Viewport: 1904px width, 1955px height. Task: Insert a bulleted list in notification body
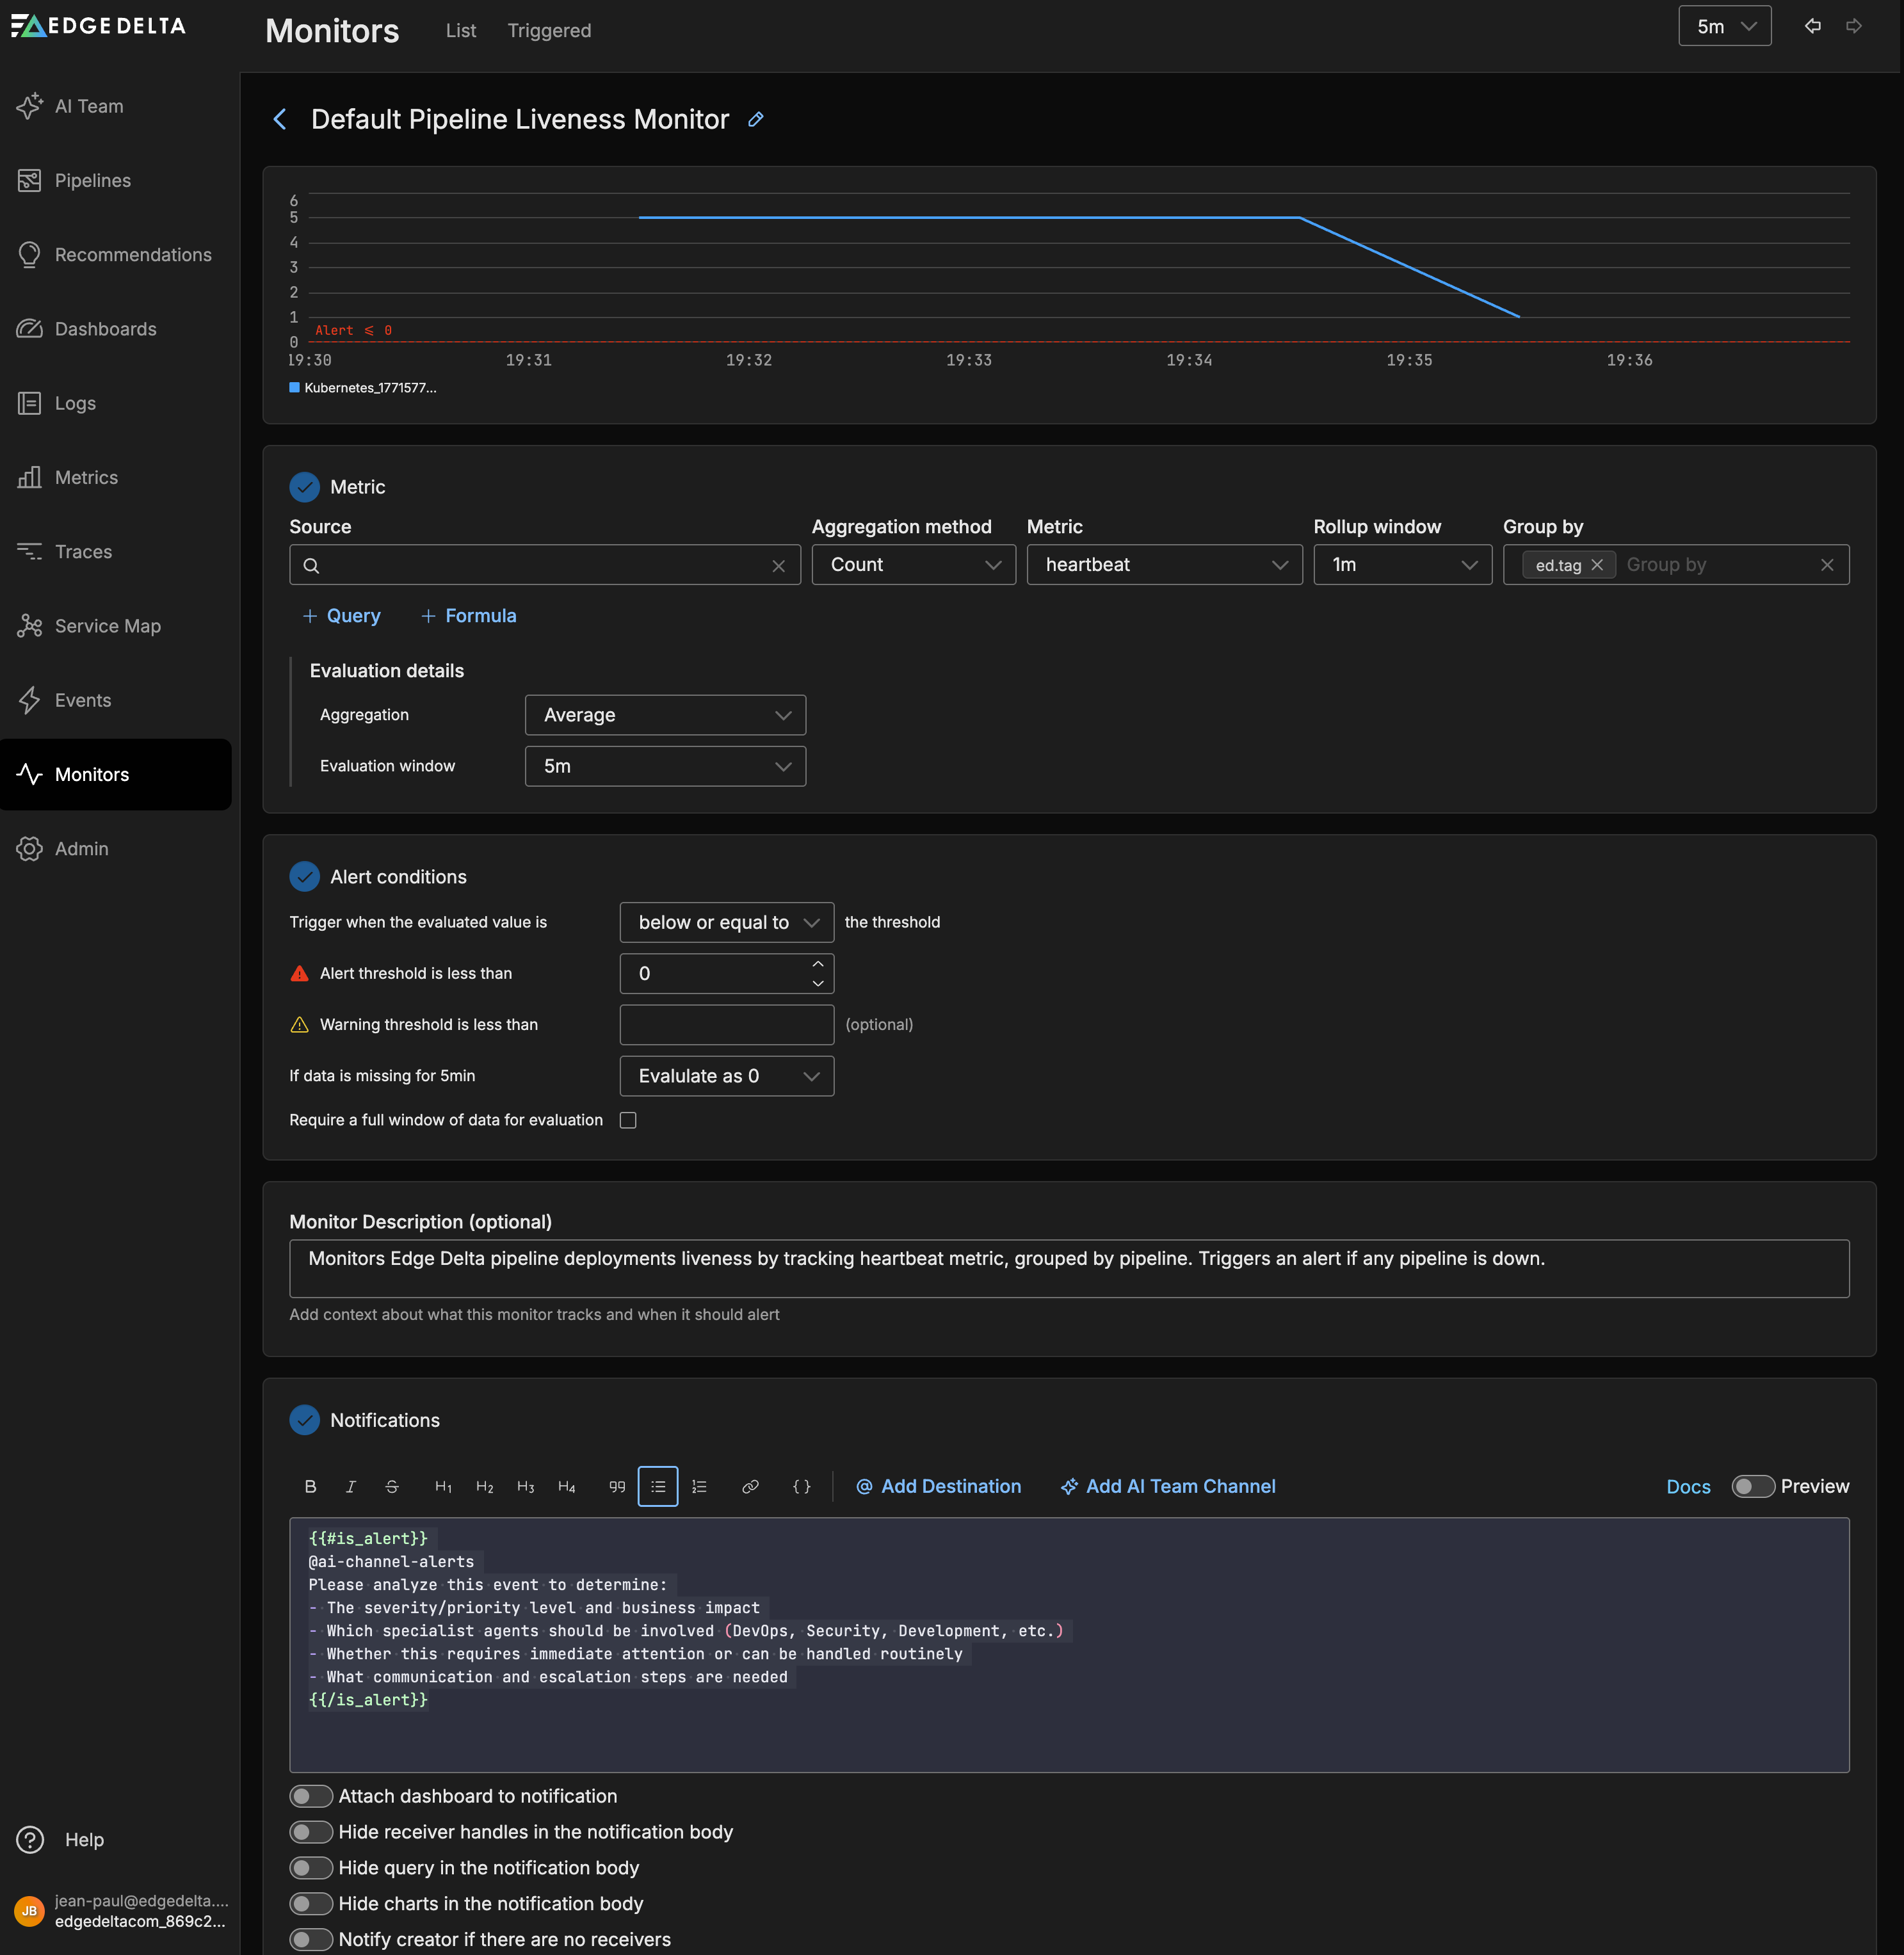(x=658, y=1486)
